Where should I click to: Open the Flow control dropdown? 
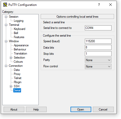[x=98, y=67]
